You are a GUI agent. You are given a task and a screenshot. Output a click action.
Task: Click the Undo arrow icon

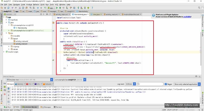point(12,8)
